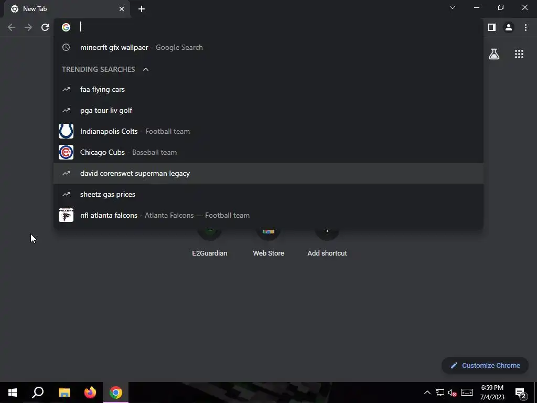Viewport: 537px width, 403px height.
Task: Open the profile avatar menu
Action: coord(509,27)
